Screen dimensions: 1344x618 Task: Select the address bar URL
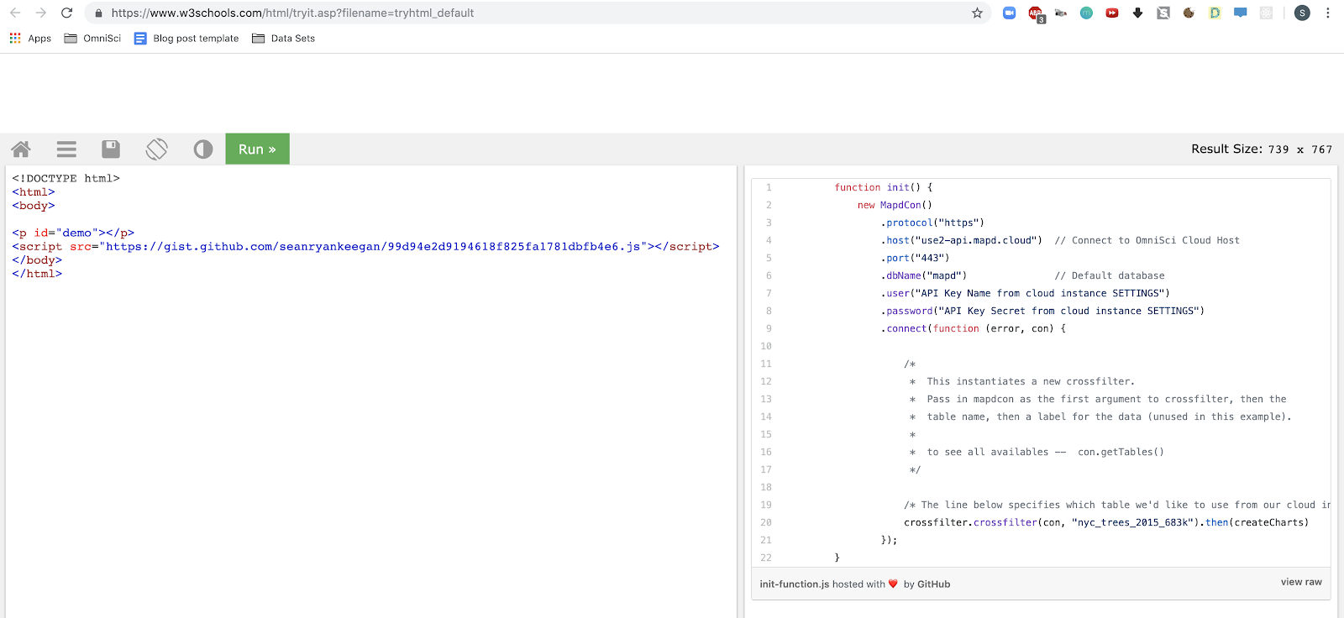292,13
